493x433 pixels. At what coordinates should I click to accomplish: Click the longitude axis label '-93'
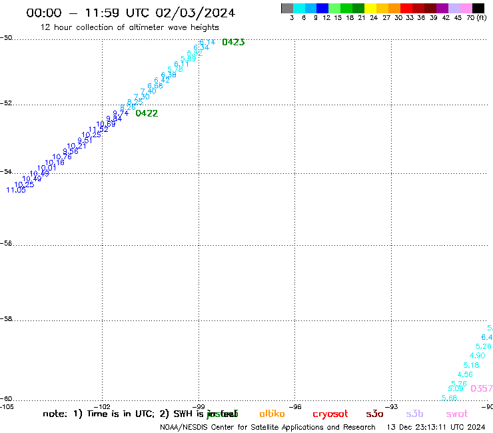pos(392,407)
